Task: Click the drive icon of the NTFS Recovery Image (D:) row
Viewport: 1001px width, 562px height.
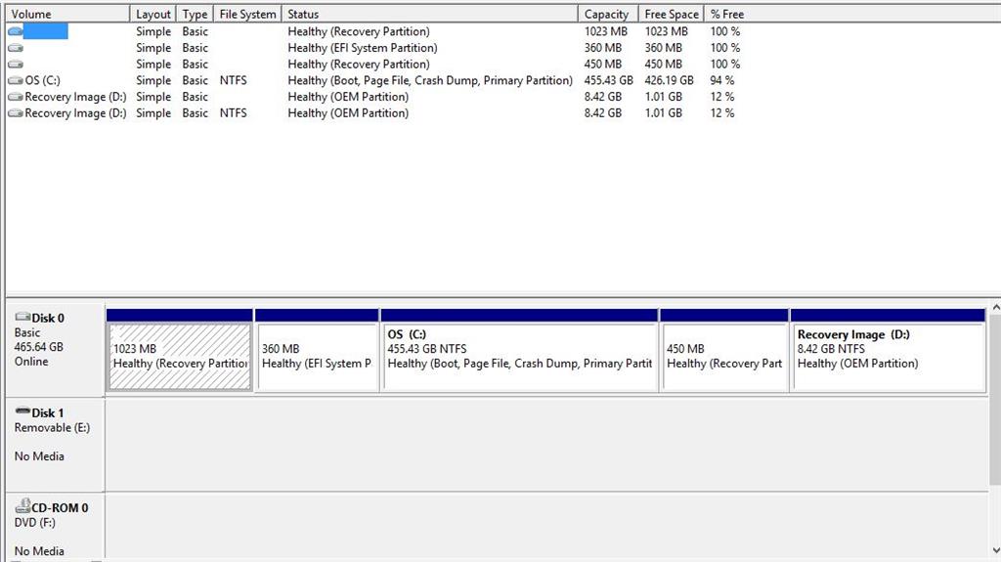Action: coord(16,113)
